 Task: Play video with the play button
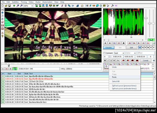[3, 69]
